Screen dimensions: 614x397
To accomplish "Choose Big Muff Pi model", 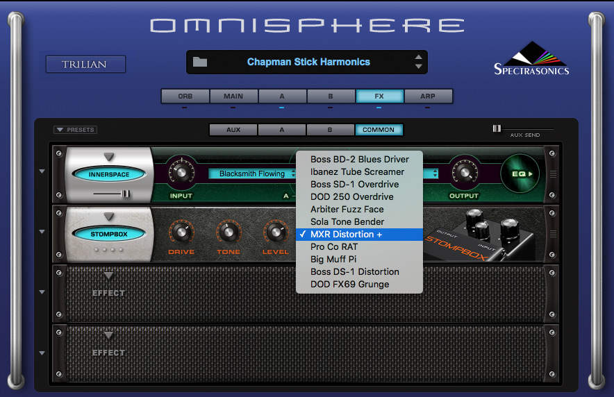I will tap(360, 260).
